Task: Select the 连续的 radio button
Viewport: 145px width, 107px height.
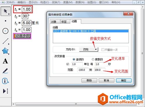Action: [74, 59]
